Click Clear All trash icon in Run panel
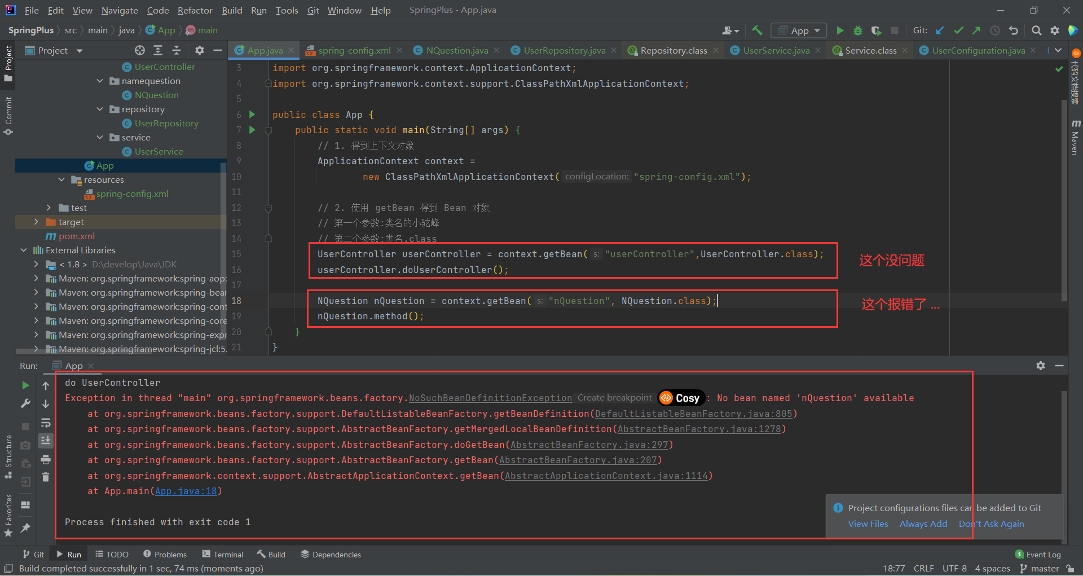The image size is (1083, 576). (x=46, y=477)
